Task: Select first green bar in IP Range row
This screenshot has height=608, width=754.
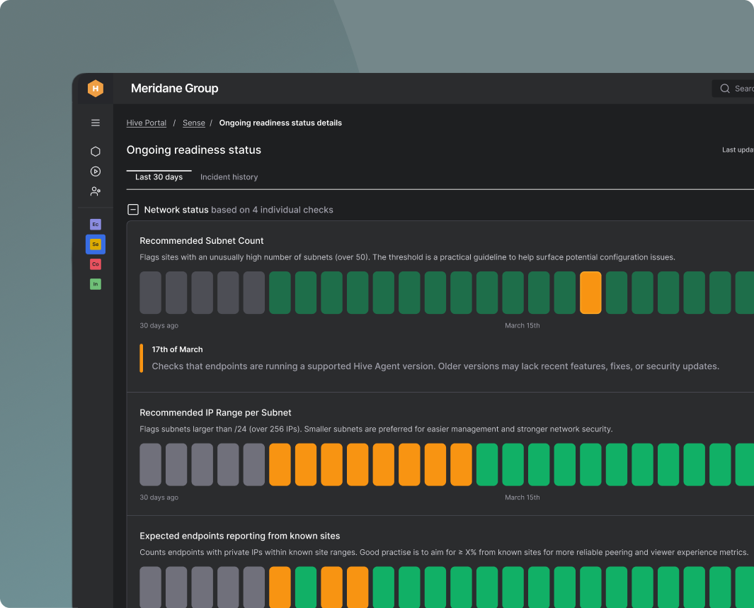Action: click(x=487, y=465)
